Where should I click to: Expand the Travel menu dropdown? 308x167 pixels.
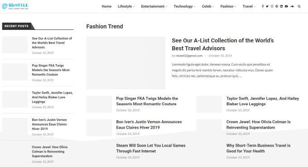tap(249, 6)
